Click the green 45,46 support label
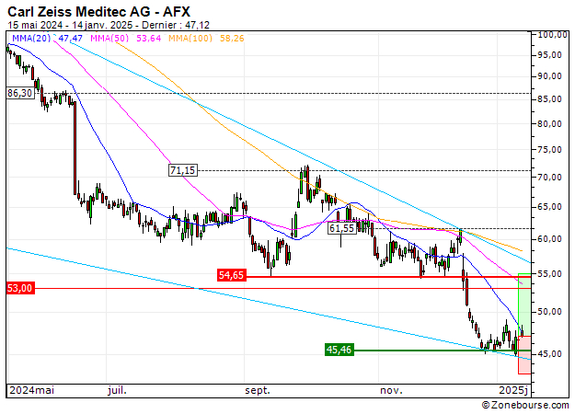Image resolution: width=575 pixels, height=414 pixels. (x=339, y=350)
